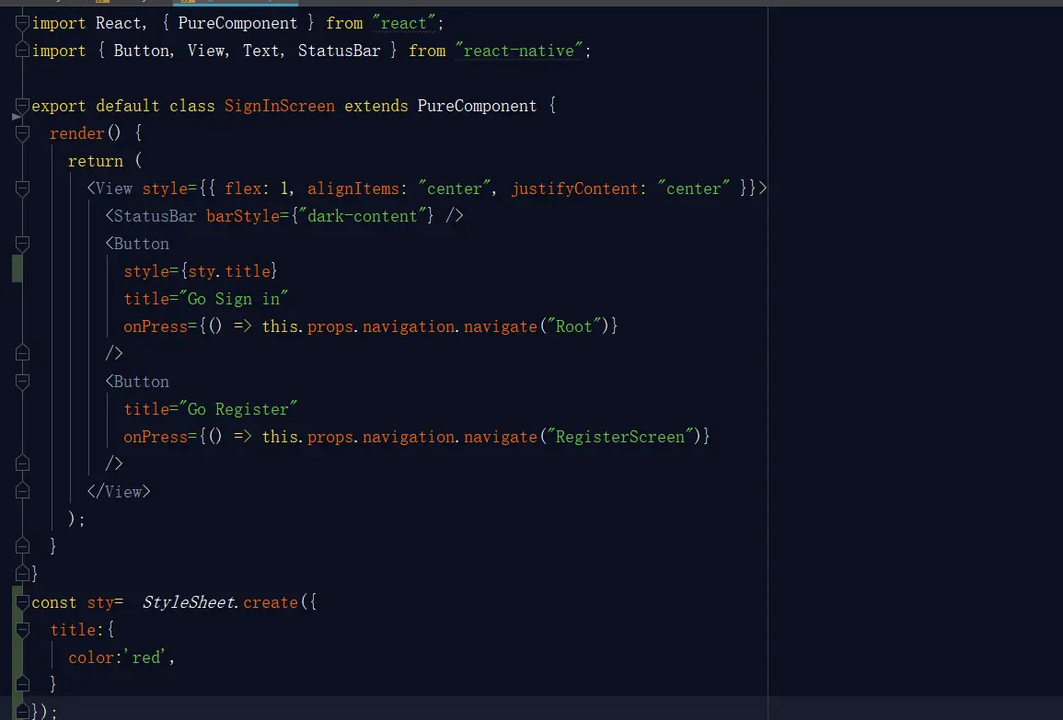Click onPress on the Go Register button
The height and width of the screenshot is (720, 1063).
click(x=156, y=437)
